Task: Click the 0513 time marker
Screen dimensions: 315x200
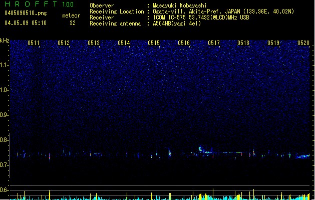Action: point(94,43)
